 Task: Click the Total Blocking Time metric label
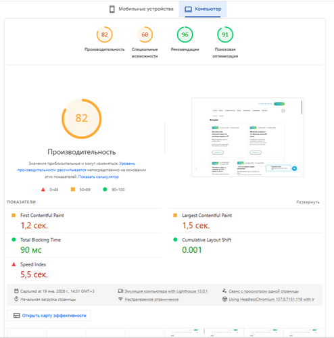click(x=41, y=240)
